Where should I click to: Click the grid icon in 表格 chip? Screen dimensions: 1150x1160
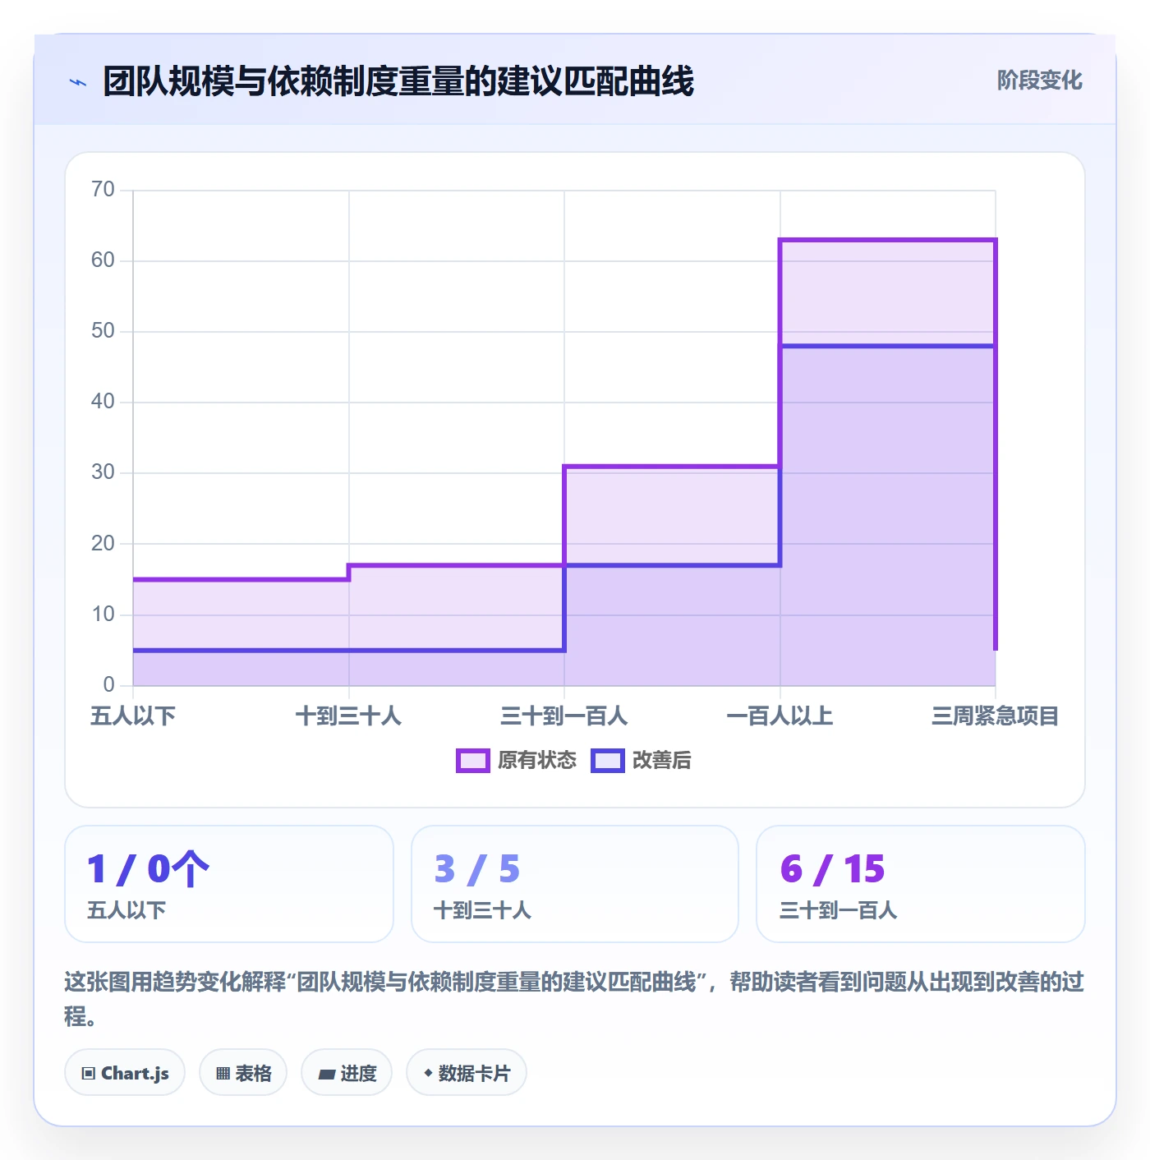click(x=223, y=1074)
